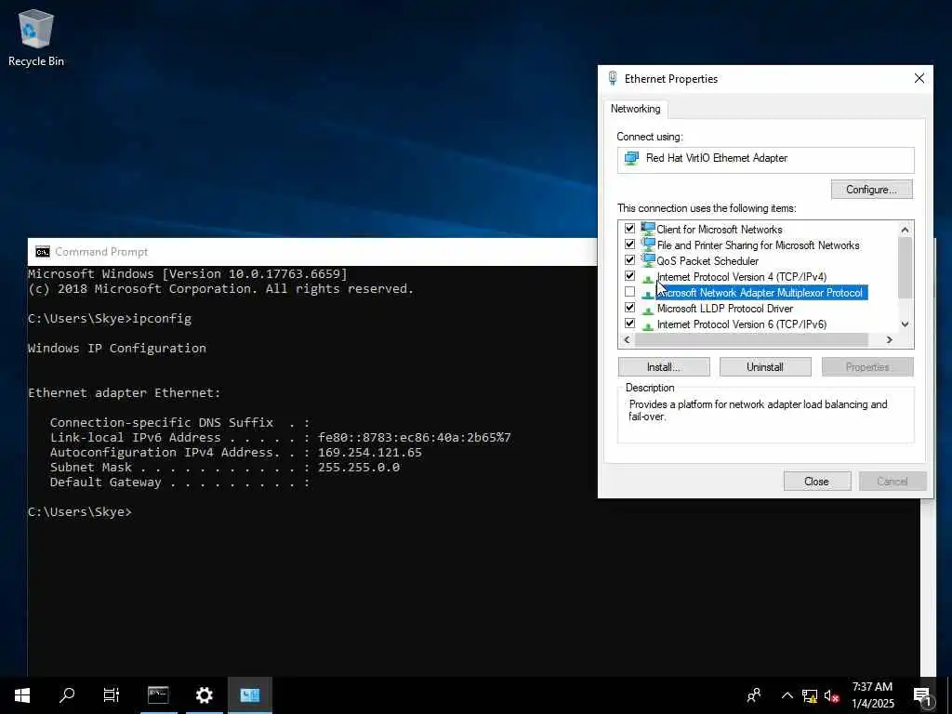Click Red Hat VirtIO Ethernet Adapter field

point(766,160)
